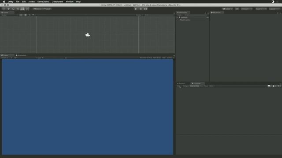The width and height of the screenshot is (282, 158).
Task: Start Play mode
Action: pyautogui.click(x=136, y=9)
